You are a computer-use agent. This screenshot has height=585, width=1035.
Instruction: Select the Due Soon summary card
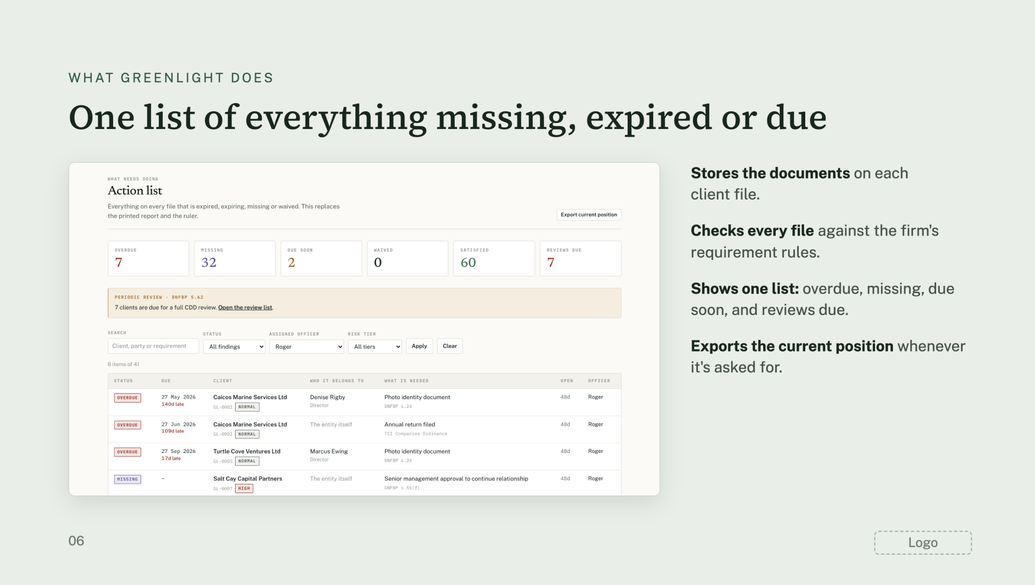pyautogui.click(x=322, y=258)
